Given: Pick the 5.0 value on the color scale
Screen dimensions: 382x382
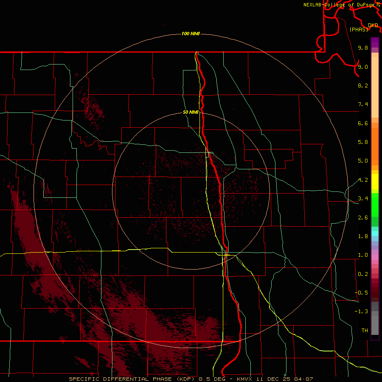Looking at the screenshot, I should tap(363, 161).
